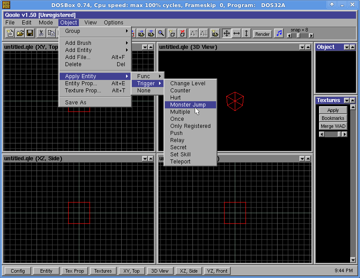Viewport: 360px width, 278px height.
Task: Open the View menu
Action: pyautogui.click(x=90, y=22)
